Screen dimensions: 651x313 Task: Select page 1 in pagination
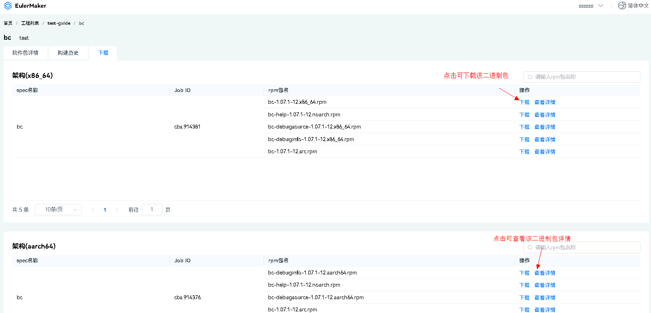(x=105, y=210)
